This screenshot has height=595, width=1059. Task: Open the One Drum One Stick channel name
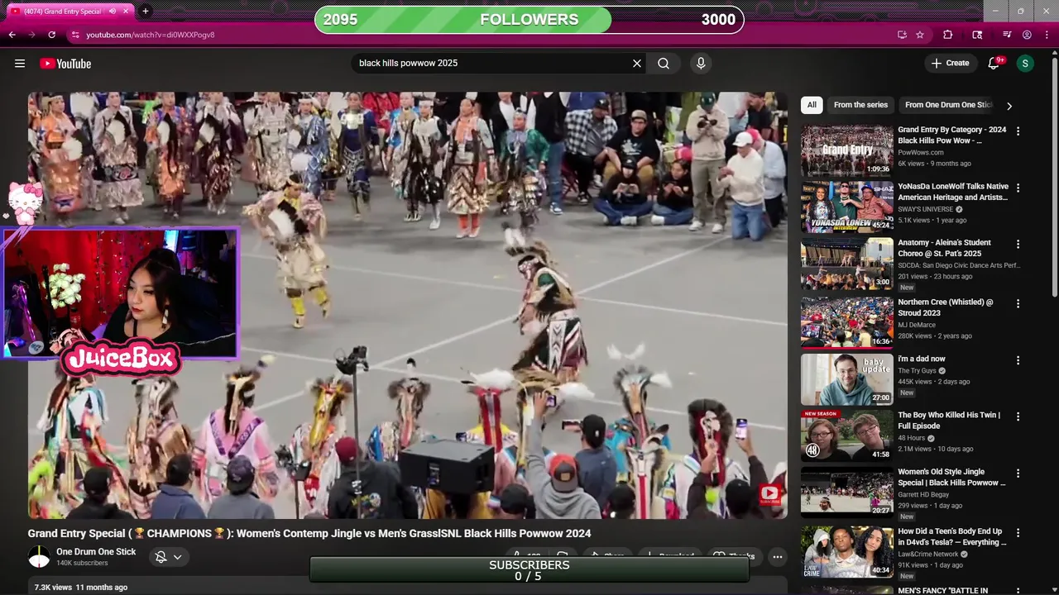click(96, 552)
